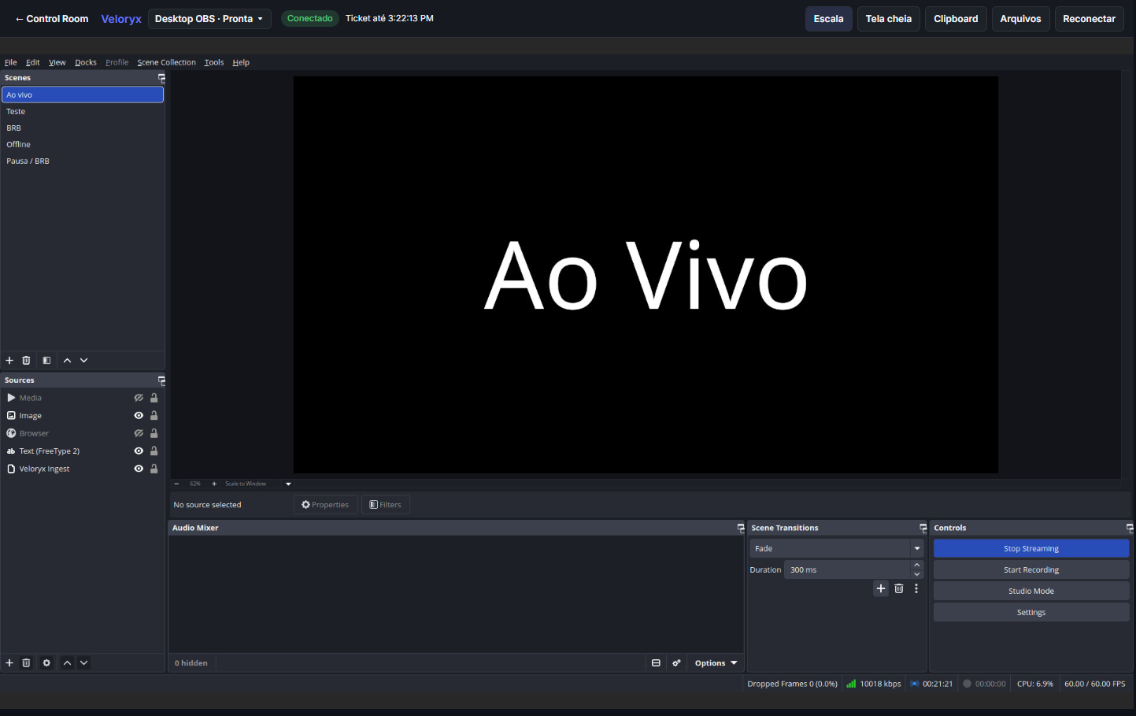
Task: Open Clipboard in top bar
Action: point(956,19)
